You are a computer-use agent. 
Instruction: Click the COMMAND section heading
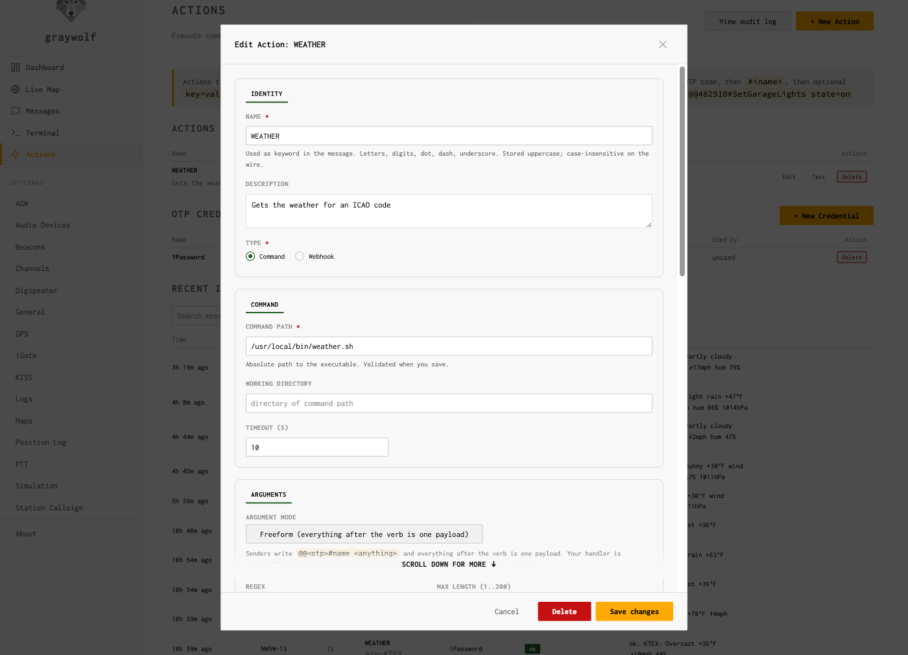tap(265, 305)
